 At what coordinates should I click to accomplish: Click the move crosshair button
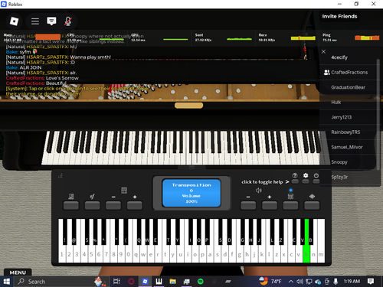pyautogui.click(x=312, y=205)
